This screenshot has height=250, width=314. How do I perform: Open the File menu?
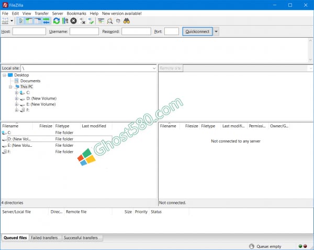click(5, 14)
